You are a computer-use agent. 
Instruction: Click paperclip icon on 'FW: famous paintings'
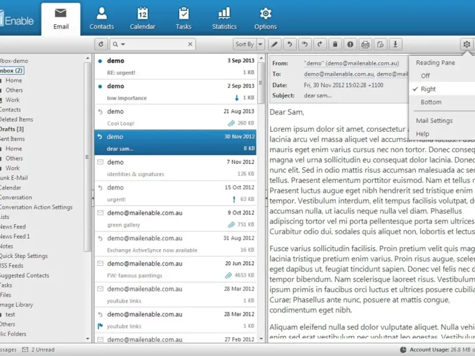click(x=229, y=275)
